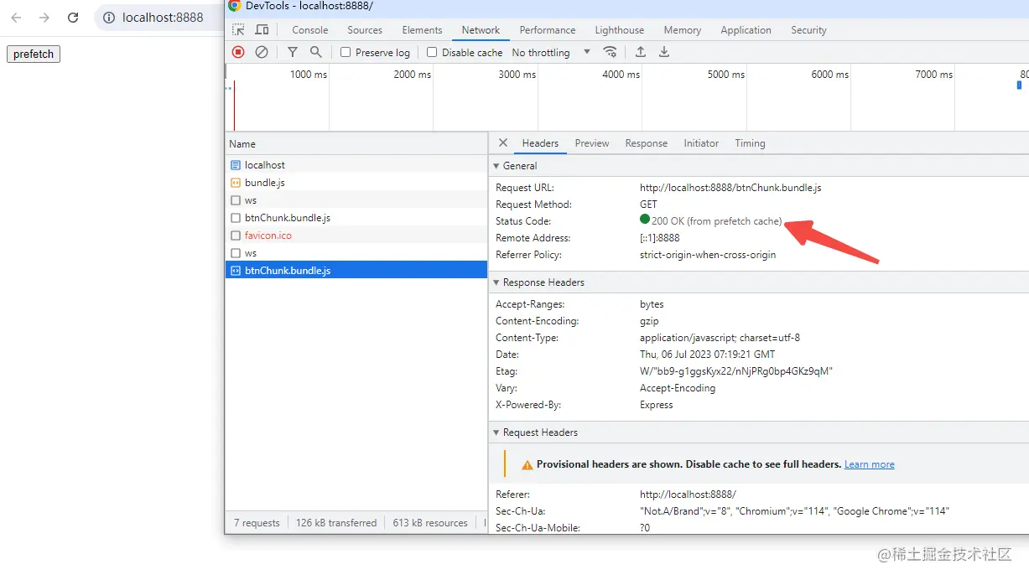The height and width of the screenshot is (580, 1029).
Task: Click the browser back arrow
Action: [16, 18]
